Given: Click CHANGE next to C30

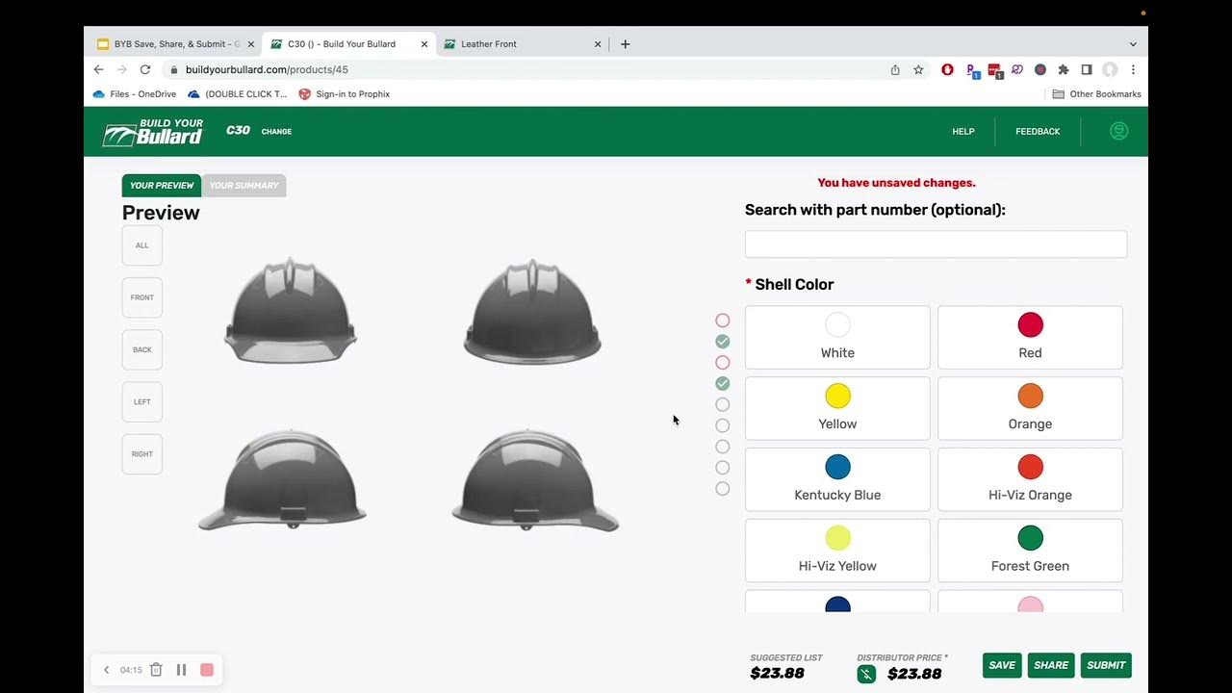Looking at the screenshot, I should coord(276,132).
